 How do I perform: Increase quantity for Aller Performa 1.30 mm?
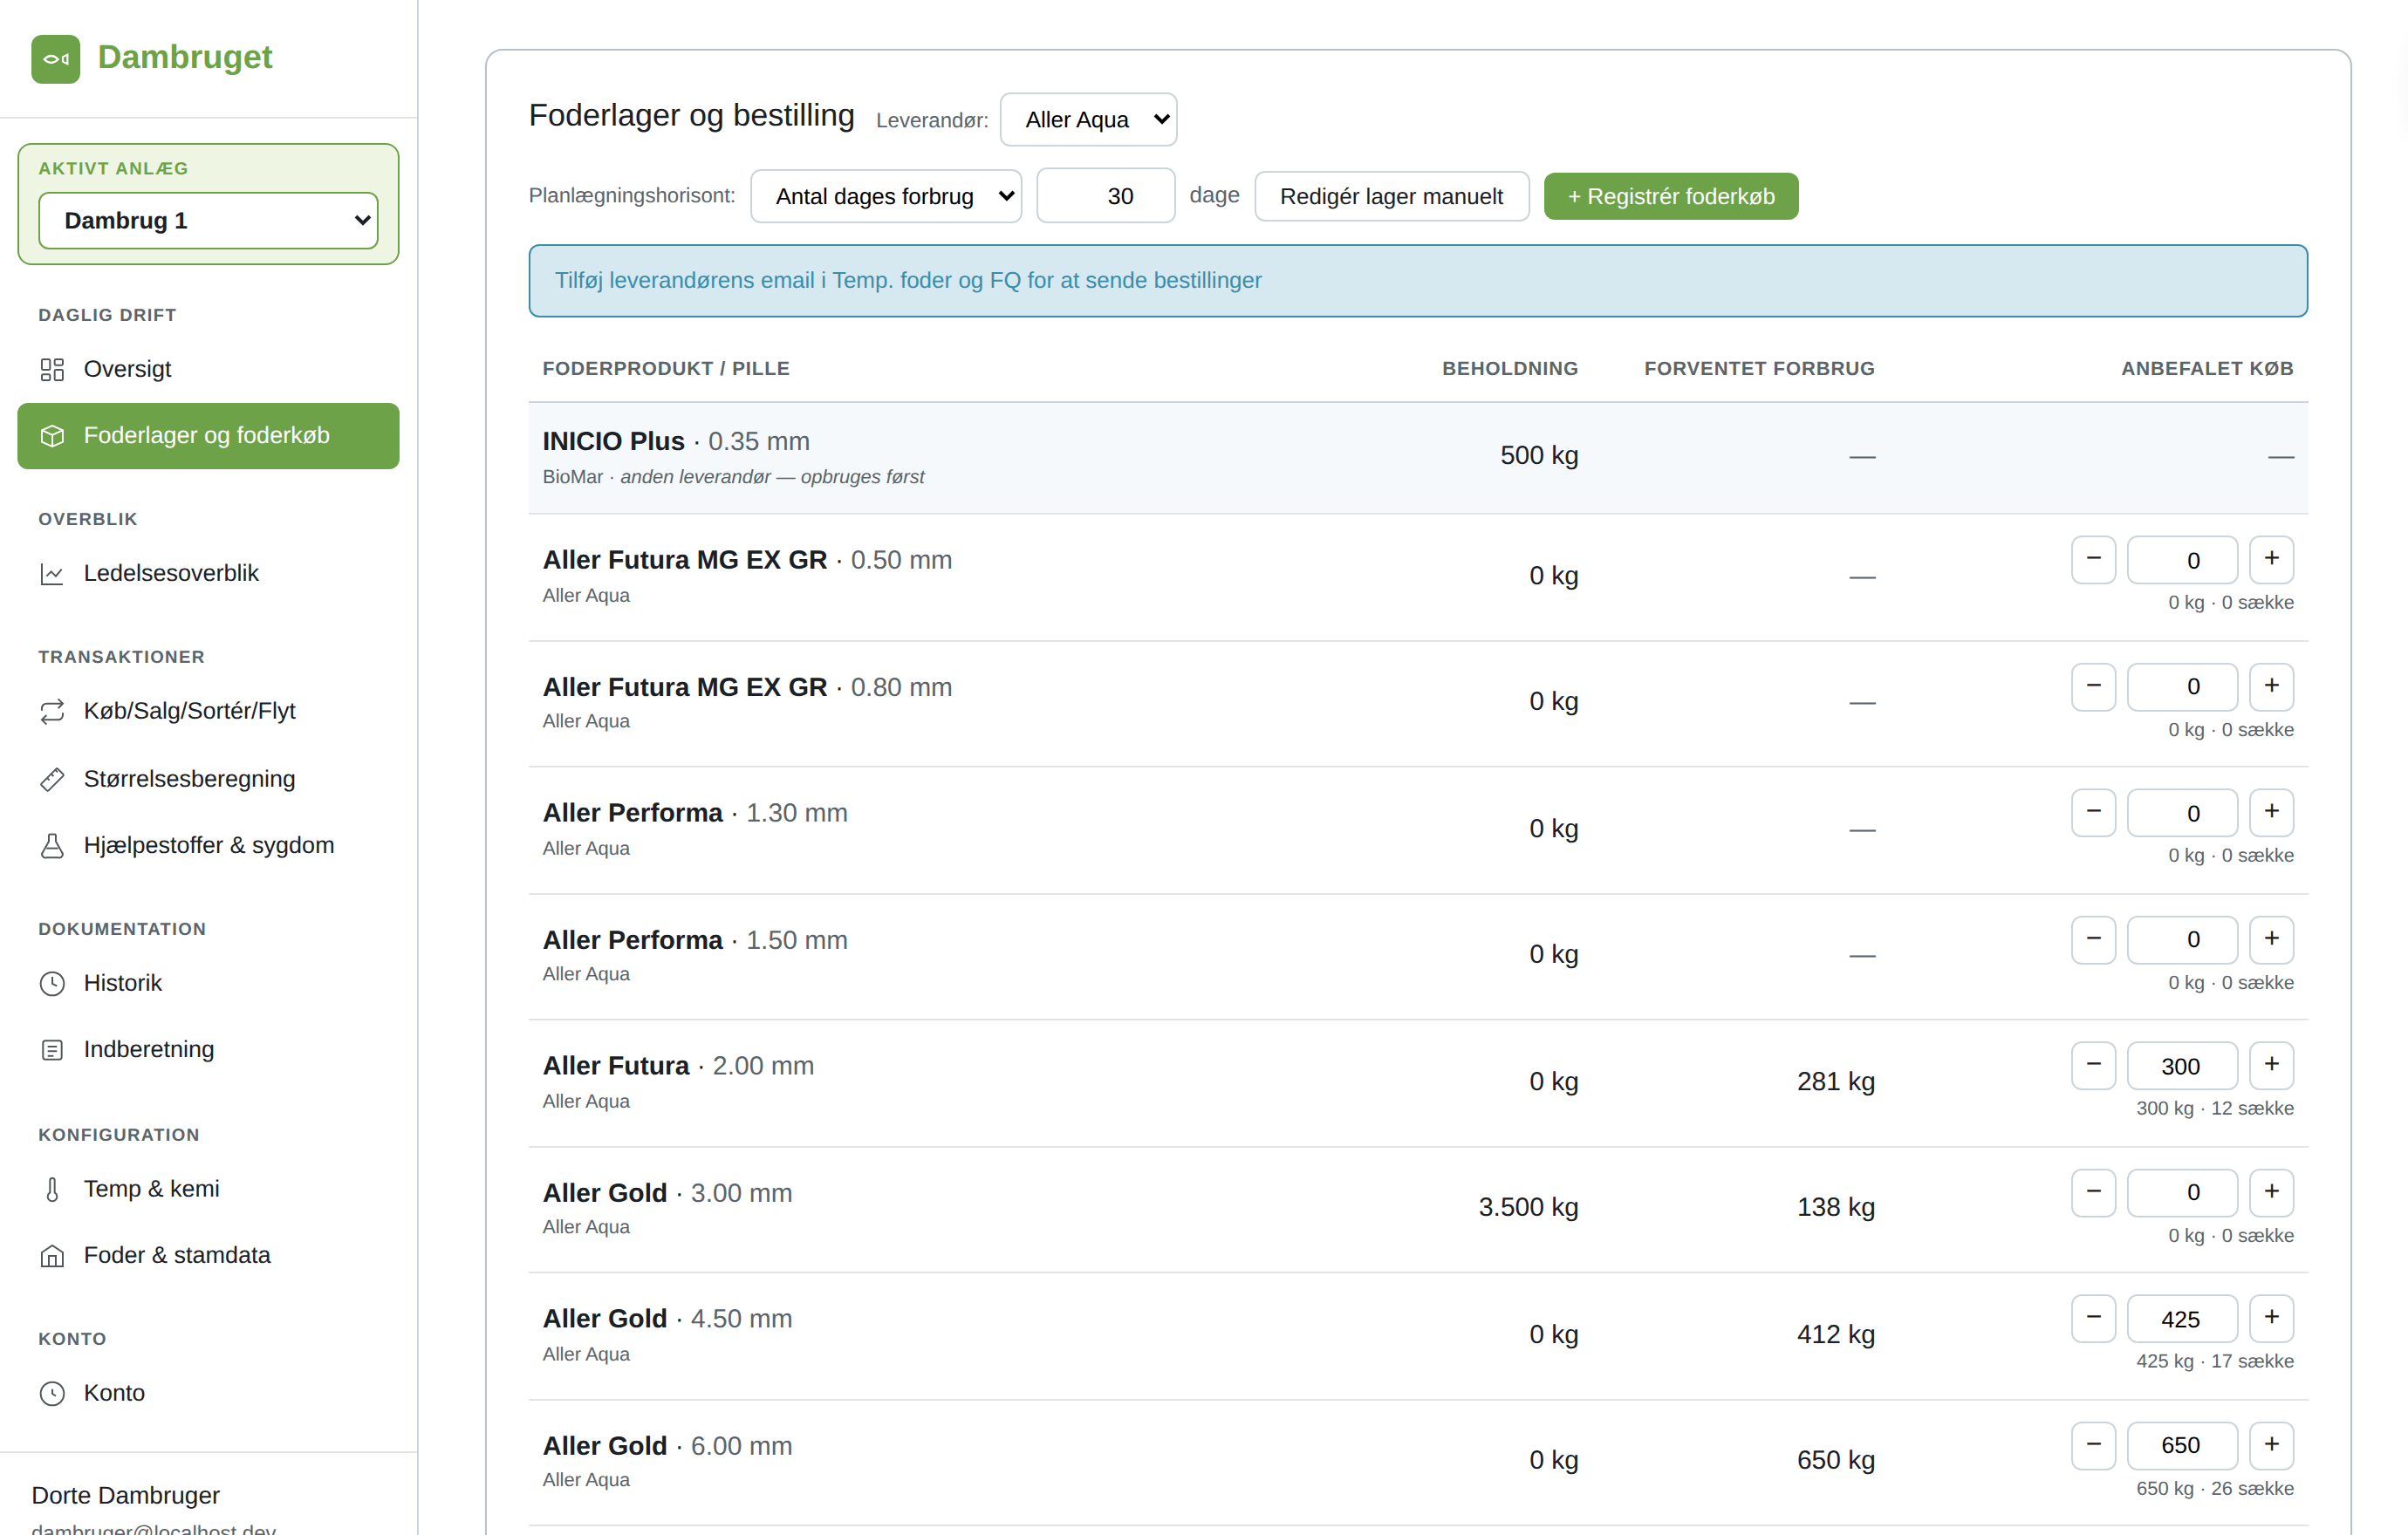coord(2271,813)
